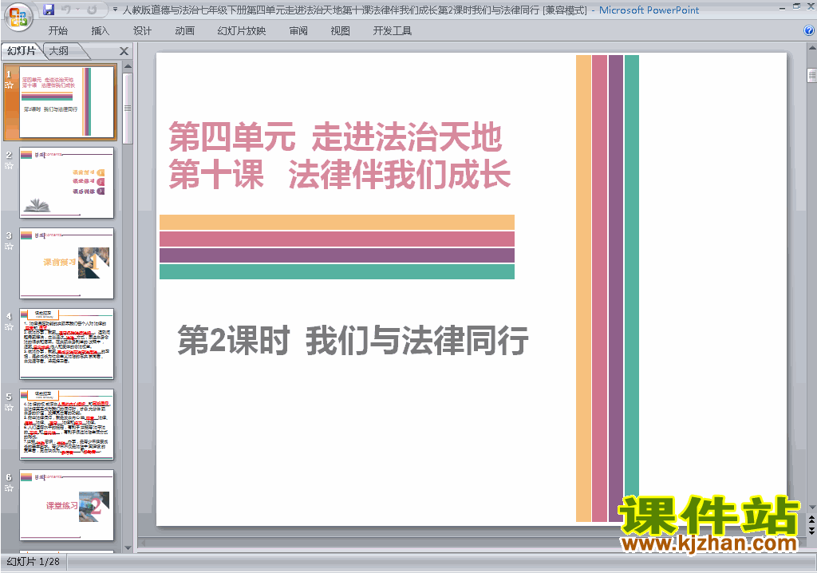This screenshot has width=817, height=573.
Task: Minimize the PowerPoint window
Action: coord(782,7)
